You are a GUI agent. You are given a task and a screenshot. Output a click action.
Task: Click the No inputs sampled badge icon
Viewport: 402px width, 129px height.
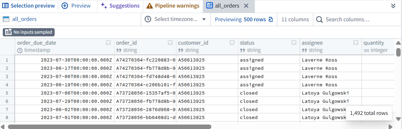click(x=9, y=32)
